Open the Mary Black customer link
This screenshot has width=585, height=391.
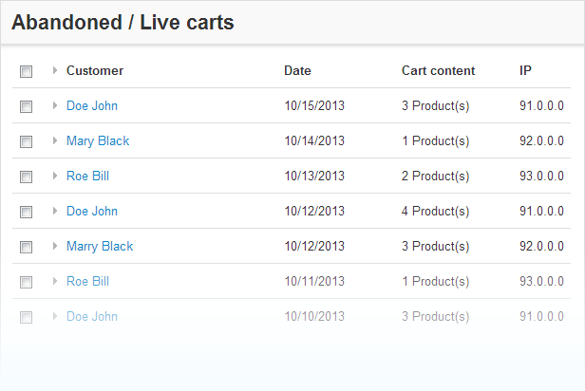point(98,141)
